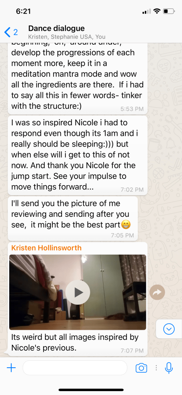
Task: Tap the grinning emoji in the message
Action: 126,225
